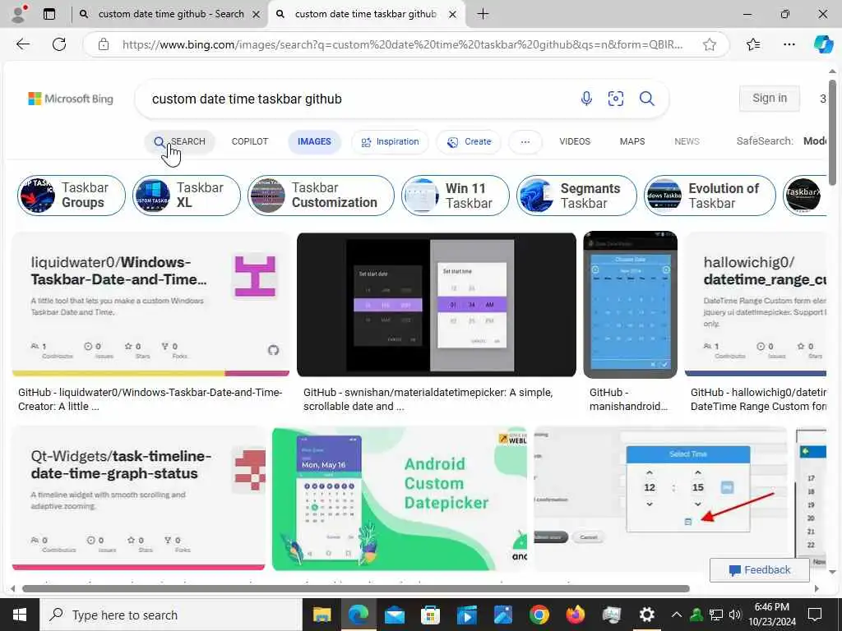
Task: Open the Copilot sidebar icon
Action: (822, 44)
